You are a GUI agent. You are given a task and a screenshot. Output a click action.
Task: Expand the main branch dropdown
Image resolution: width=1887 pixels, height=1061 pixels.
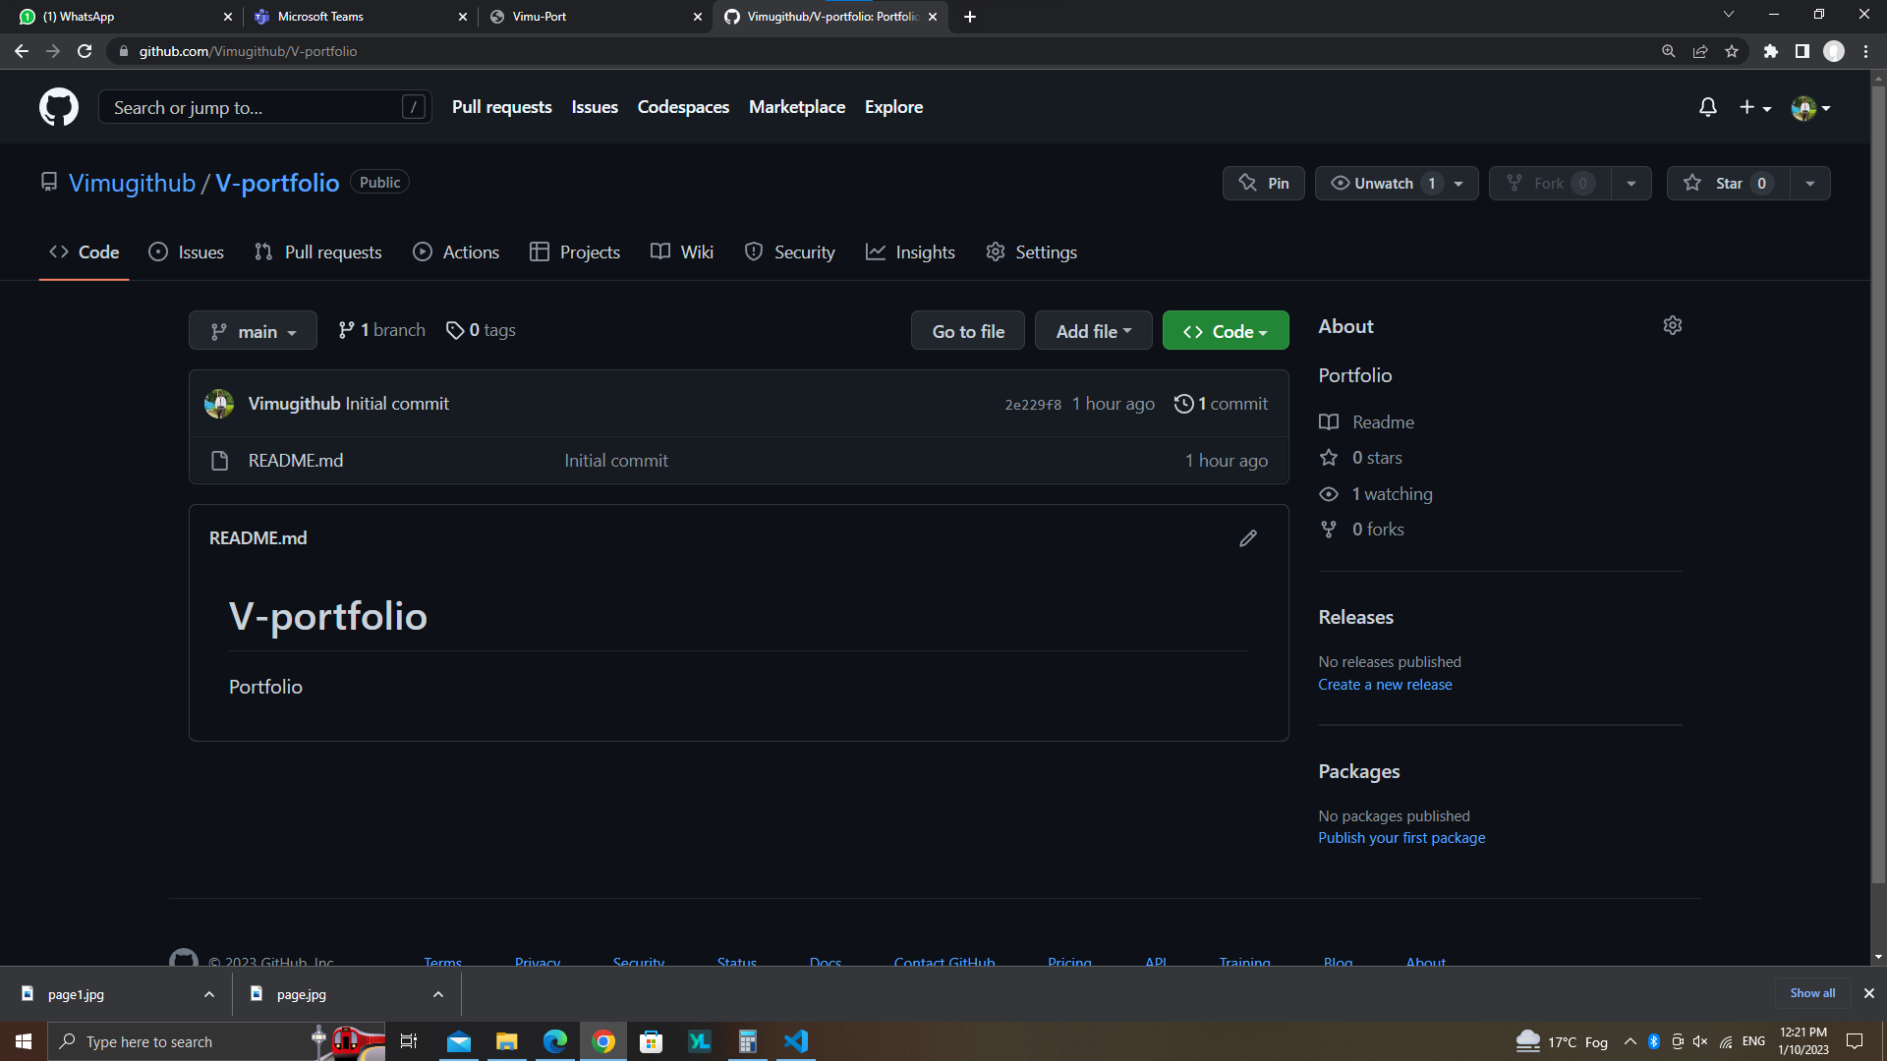(253, 331)
